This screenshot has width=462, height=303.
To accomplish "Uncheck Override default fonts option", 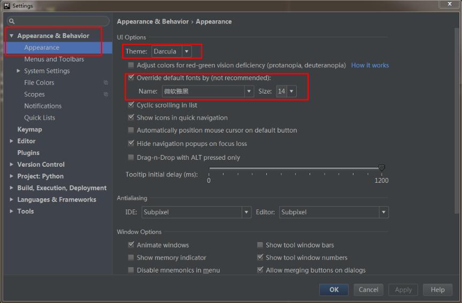I will pyautogui.click(x=131, y=78).
